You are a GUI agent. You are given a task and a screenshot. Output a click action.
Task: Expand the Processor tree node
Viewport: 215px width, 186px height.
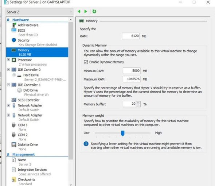coord(8,60)
